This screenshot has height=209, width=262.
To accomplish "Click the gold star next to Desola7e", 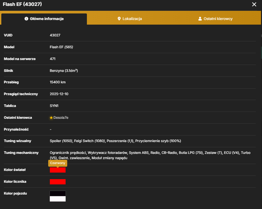I will pyautogui.click(x=51, y=118).
